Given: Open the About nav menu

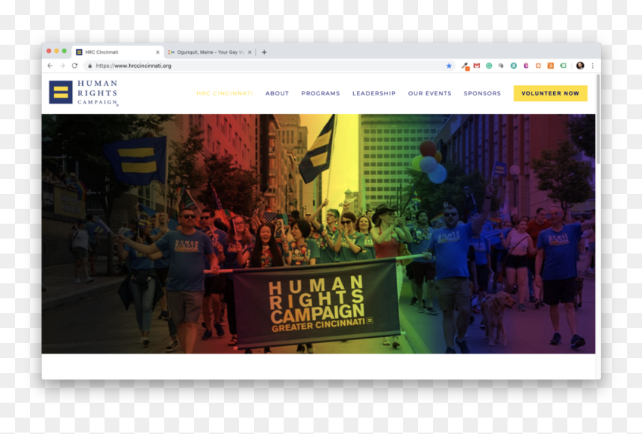Looking at the screenshot, I should (277, 93).
